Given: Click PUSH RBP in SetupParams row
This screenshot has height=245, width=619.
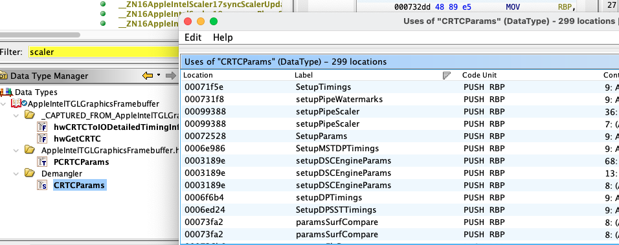Looking at the screenshot, I should [x=484, y=136].
